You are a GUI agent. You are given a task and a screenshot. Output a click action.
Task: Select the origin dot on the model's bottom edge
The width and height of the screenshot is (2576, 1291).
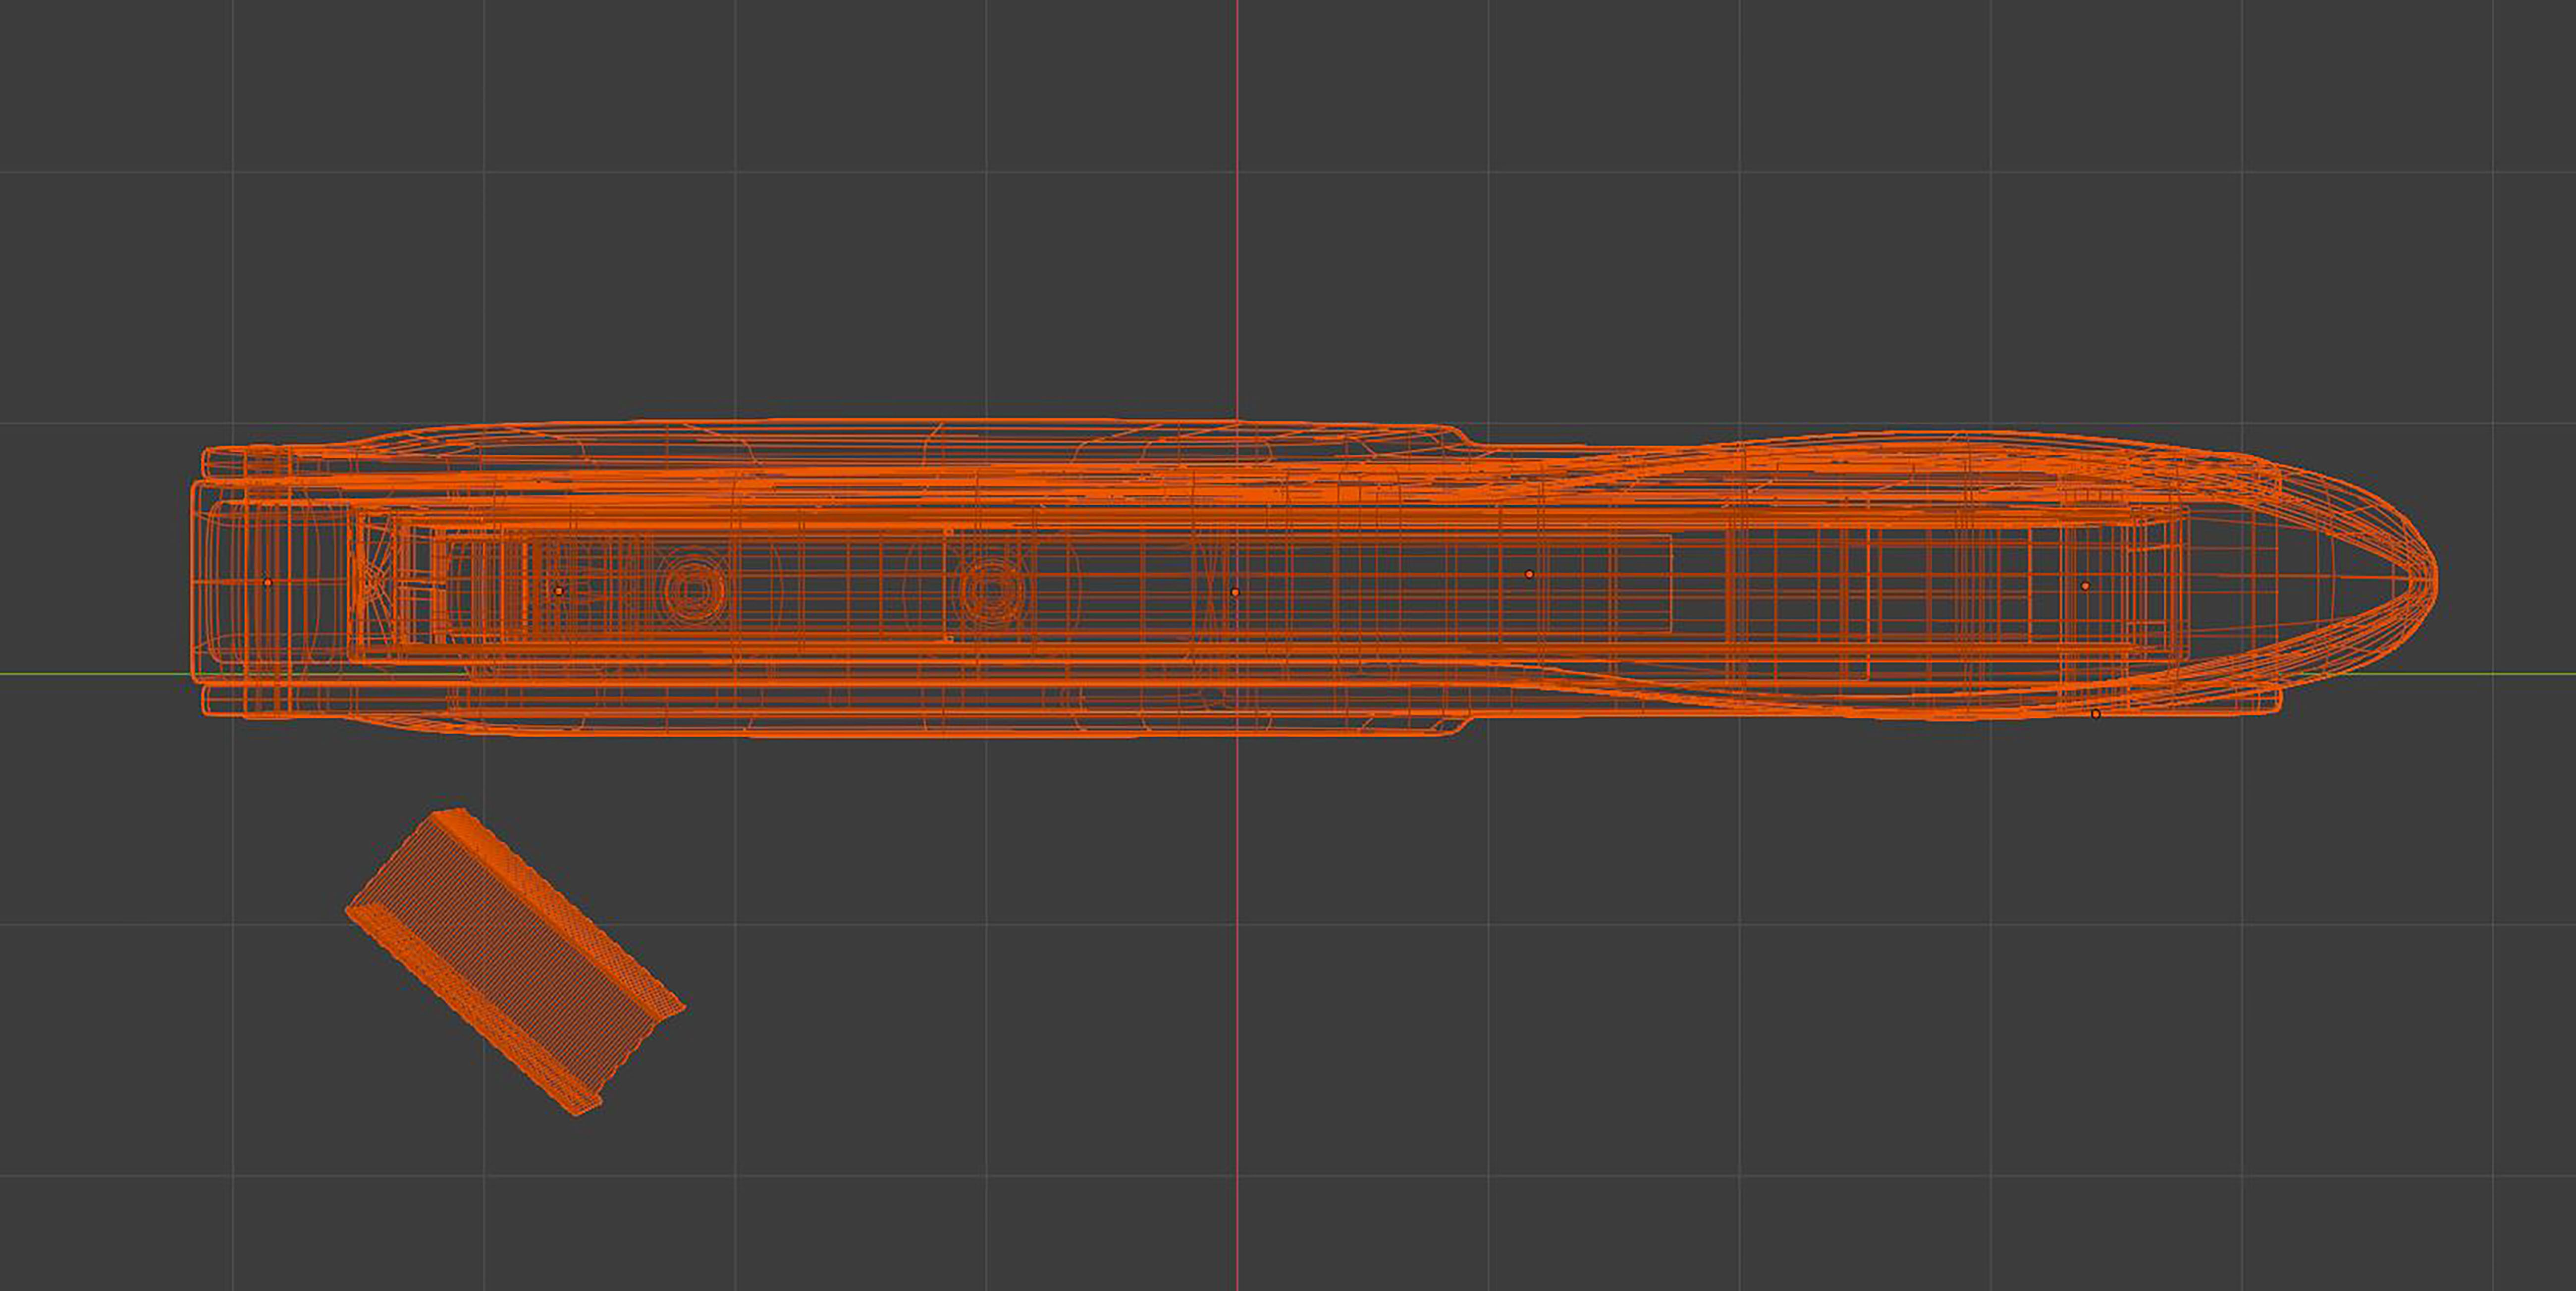point(2095,714)
